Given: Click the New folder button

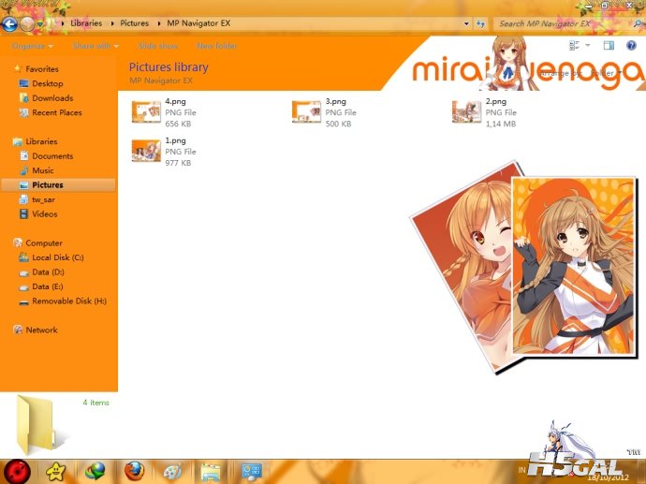Looking at the screenshot, I should coord(216,45).
